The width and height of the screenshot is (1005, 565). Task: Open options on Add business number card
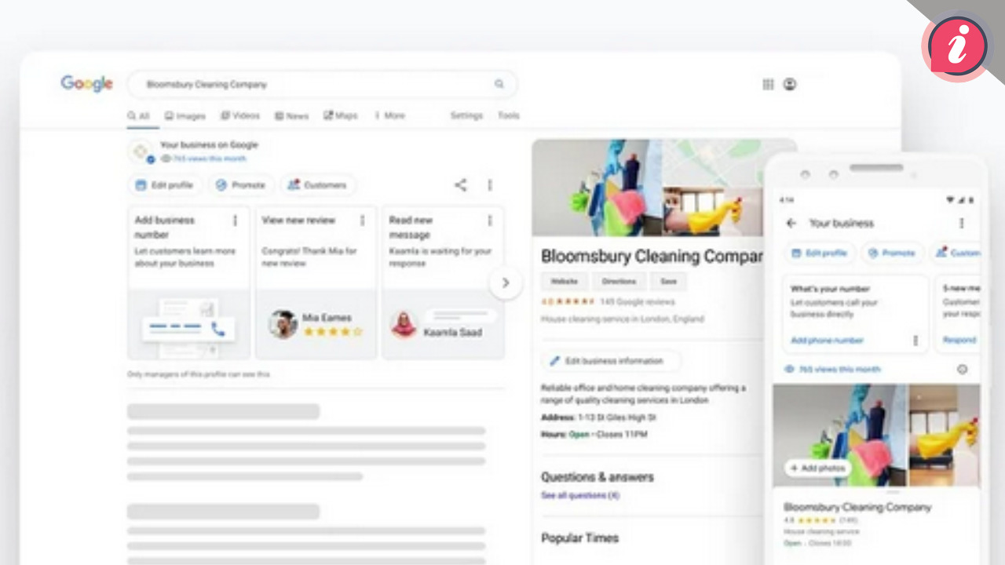(235, 221)
